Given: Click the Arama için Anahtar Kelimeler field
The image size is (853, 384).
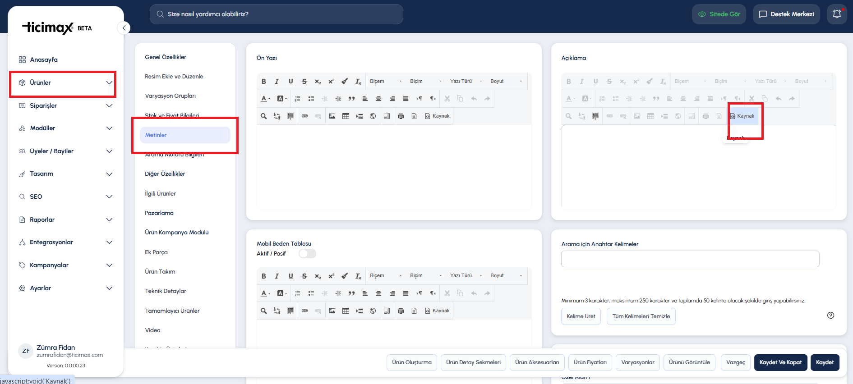Looking at the screenshot, I should pos(690,259).
